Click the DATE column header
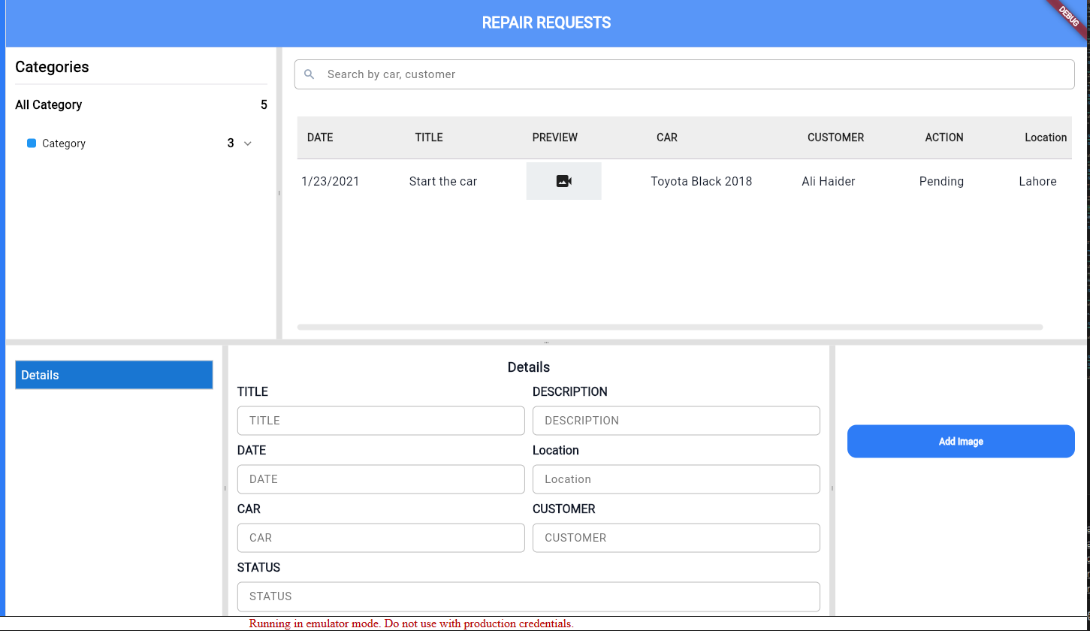 point(320,137)
